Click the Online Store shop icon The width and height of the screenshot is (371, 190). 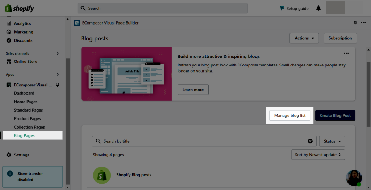tap(9, 62)
